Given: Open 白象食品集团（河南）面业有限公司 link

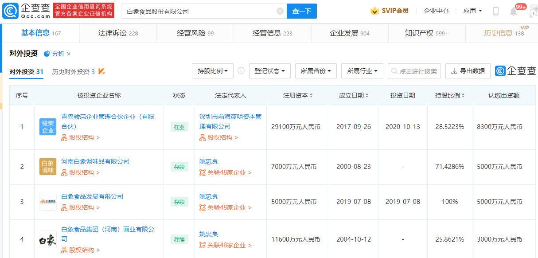Looking at the screenshot, I should (108, 234).
